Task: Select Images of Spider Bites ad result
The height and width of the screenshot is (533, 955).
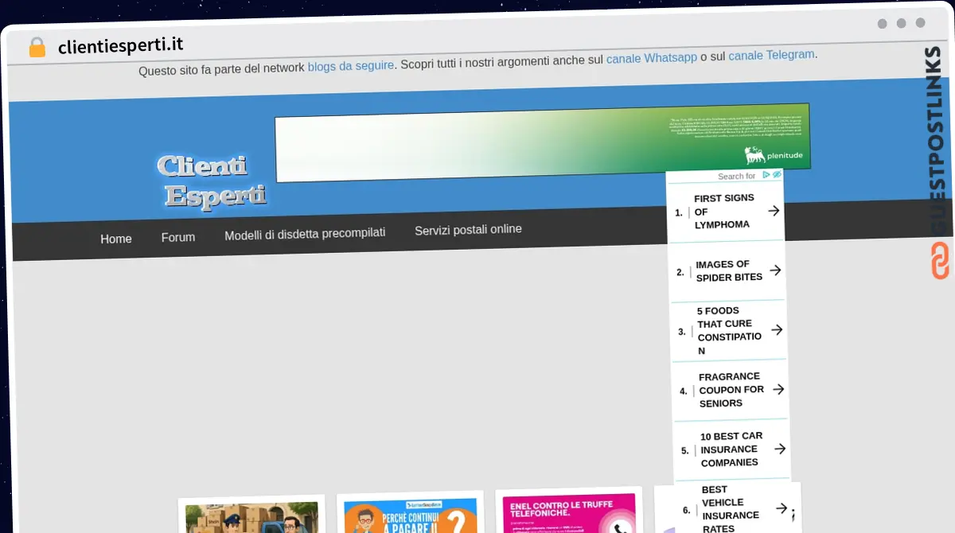Action: pyautogui.click(x=729, y=270)
